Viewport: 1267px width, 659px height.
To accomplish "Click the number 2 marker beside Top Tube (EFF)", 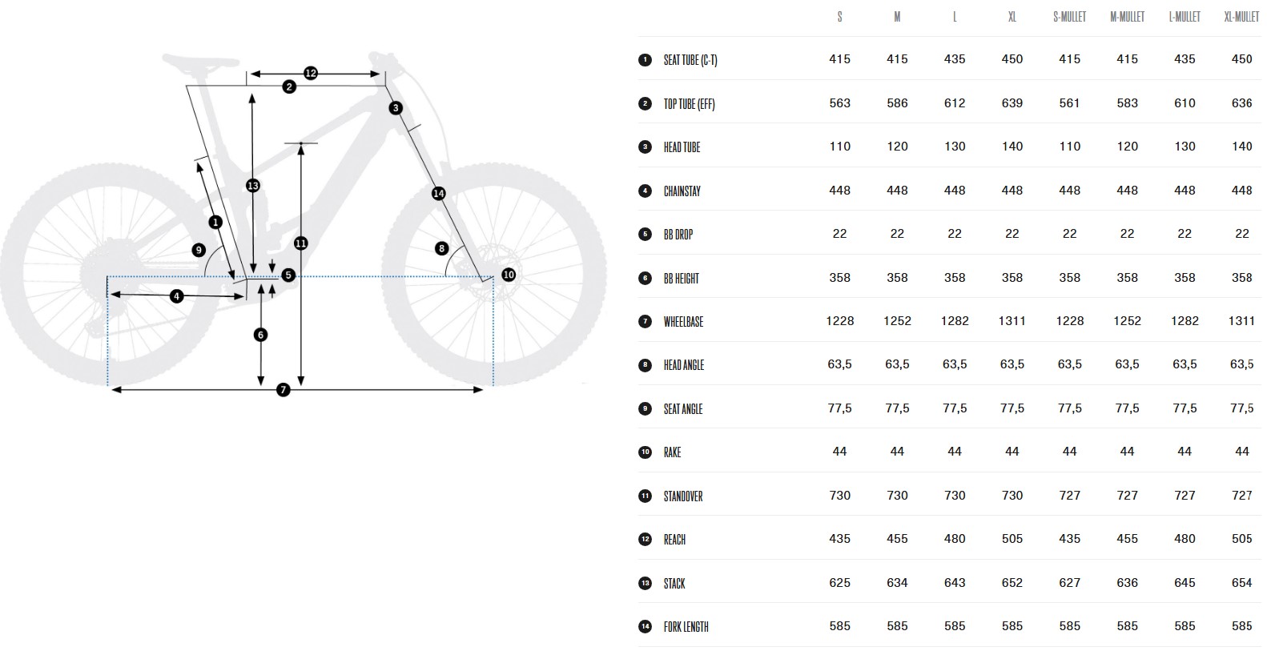I will [x=646, y=103].
